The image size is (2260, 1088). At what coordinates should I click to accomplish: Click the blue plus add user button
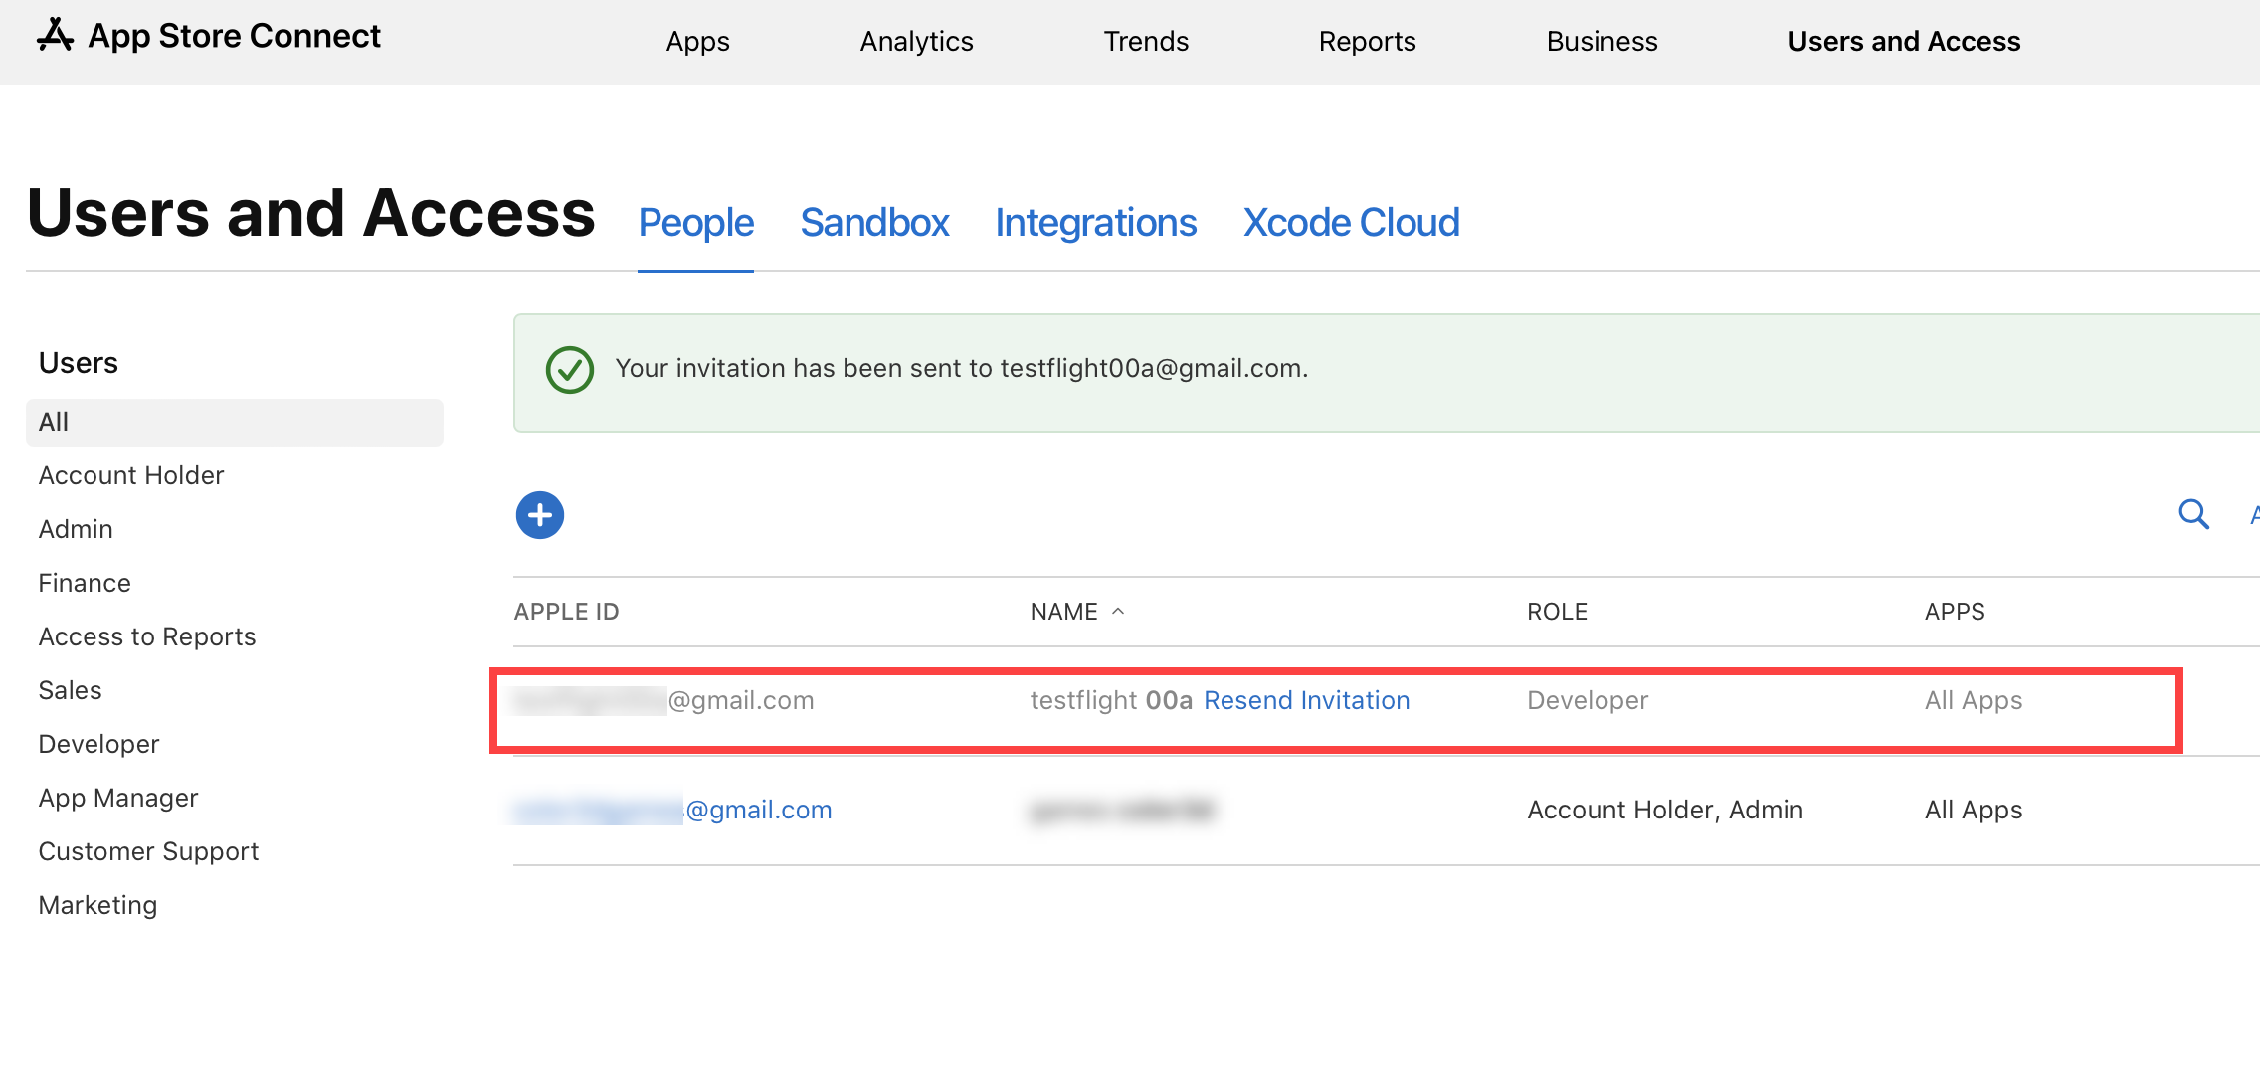[x=540, y=515]
